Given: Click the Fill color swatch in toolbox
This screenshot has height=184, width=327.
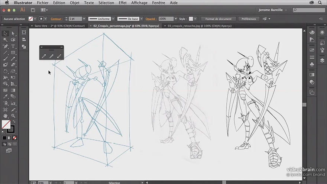Looking at the screenshot, I should (6, 124).
